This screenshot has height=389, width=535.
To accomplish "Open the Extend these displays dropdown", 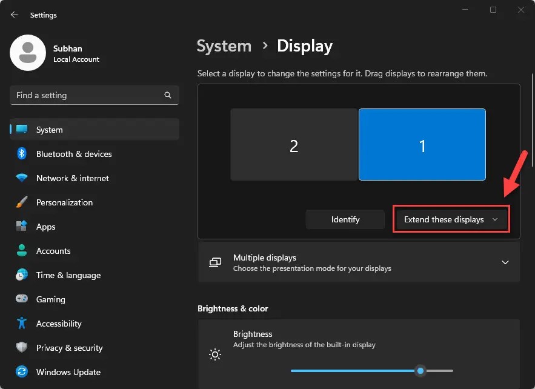I will 451,219.
